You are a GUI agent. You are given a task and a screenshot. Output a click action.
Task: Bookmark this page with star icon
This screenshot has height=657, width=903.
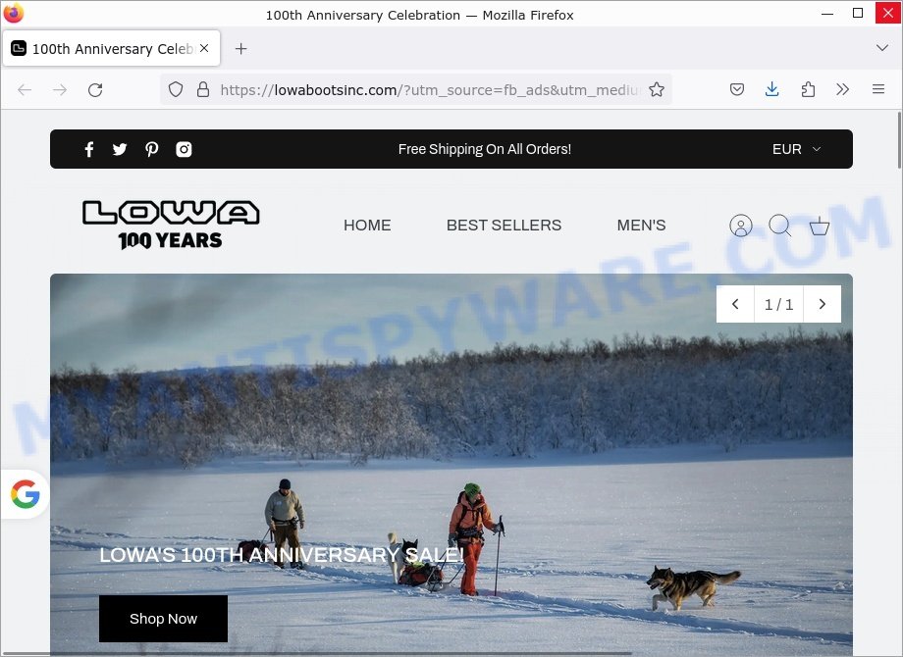657,89
